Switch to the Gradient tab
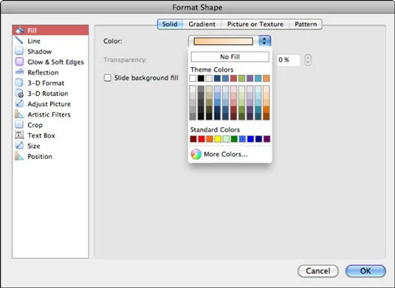This screenshot has height=288, width=395. tap(202, 24)
